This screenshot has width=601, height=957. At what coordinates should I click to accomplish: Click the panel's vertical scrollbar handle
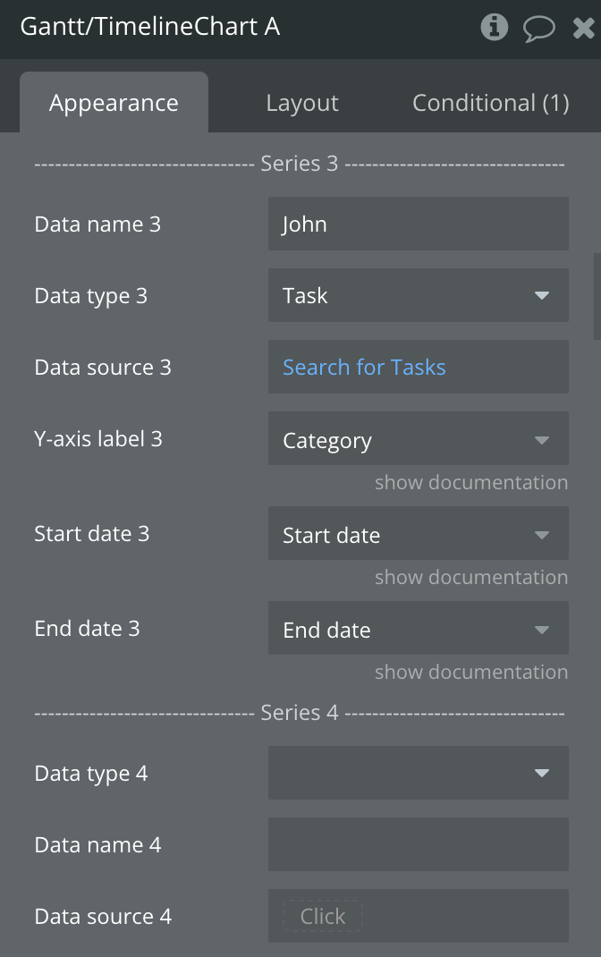(x=597, y=296)
